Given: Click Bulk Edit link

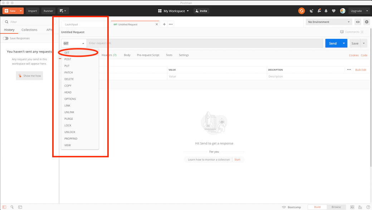Looking at the screenshot, I should [x=361, y=70].
